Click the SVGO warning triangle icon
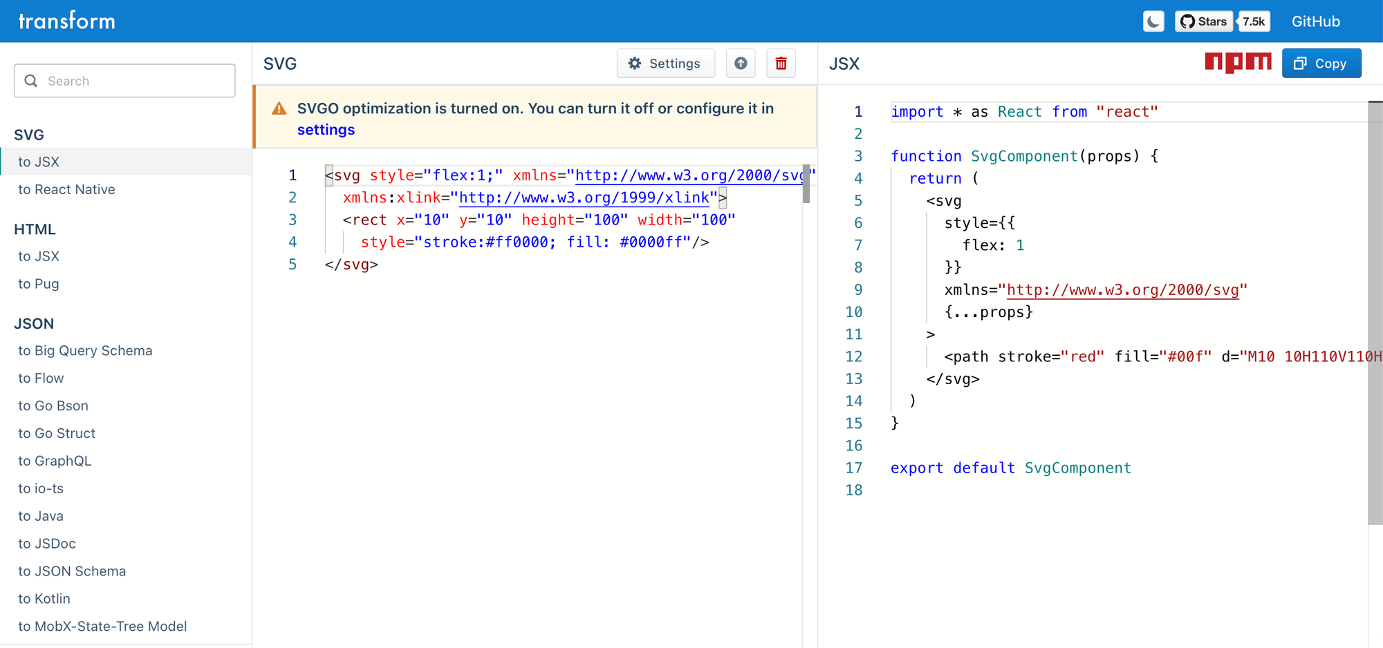 [279, 108]
